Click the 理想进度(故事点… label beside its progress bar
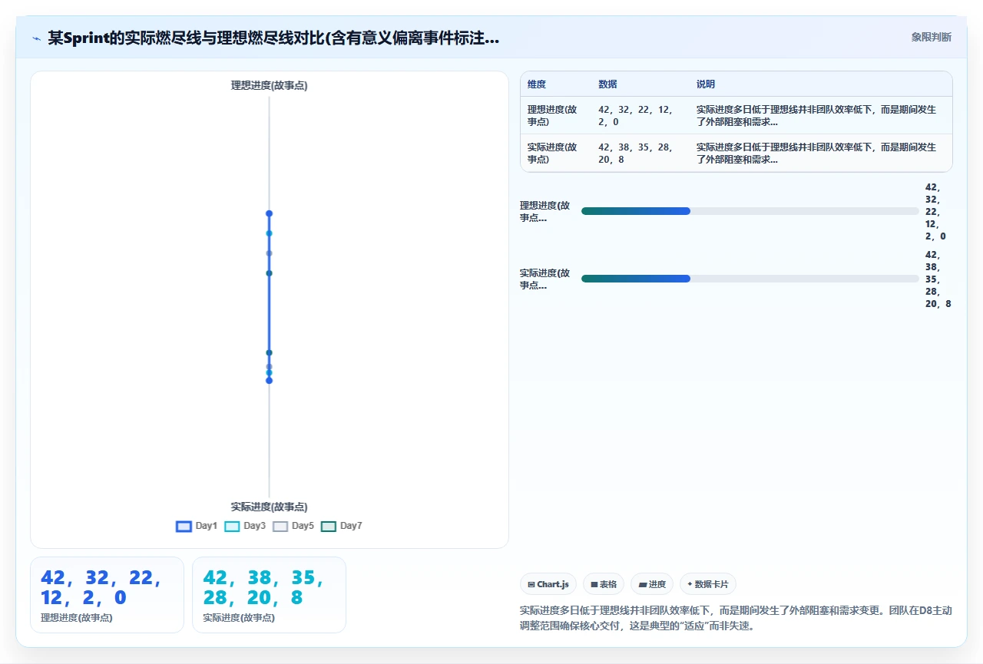983x664 pixels. pyautogui.click(x=545, y=211)
